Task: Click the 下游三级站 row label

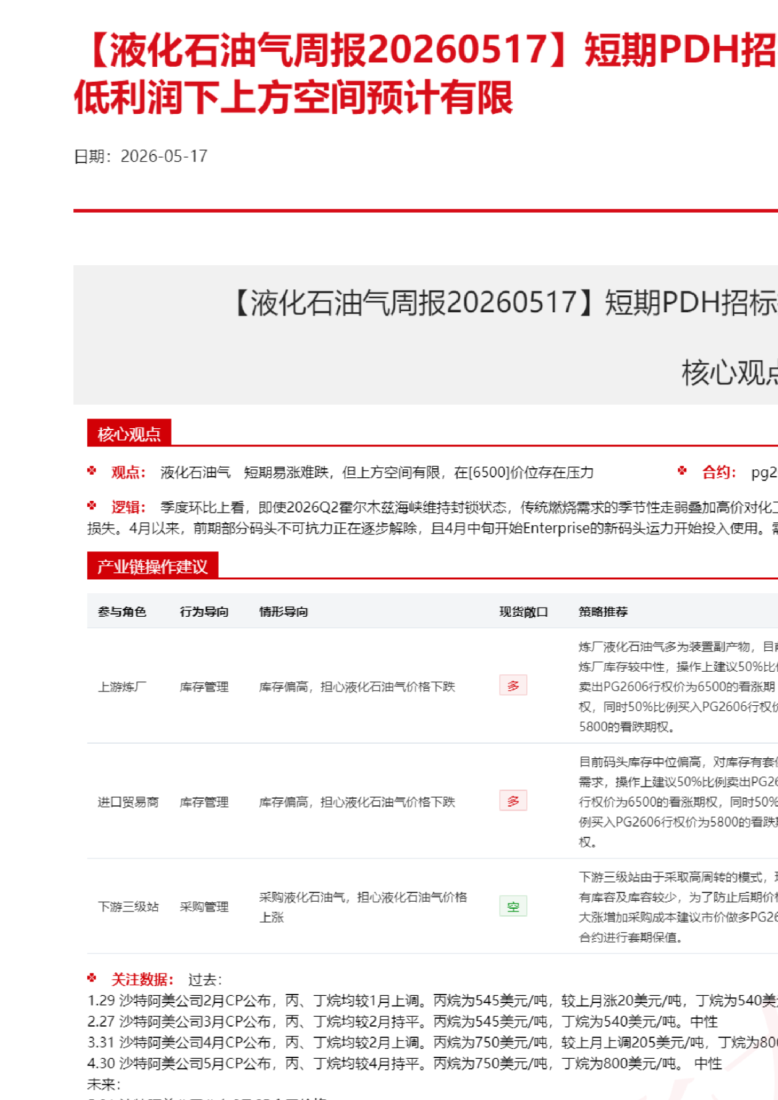Action: 128,906
